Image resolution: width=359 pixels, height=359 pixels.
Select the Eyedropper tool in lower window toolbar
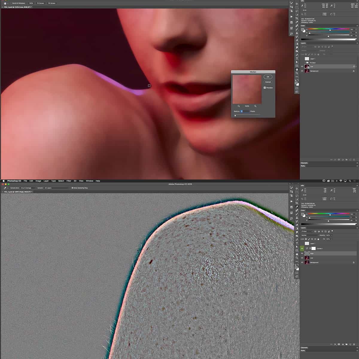tap(297, 207)
